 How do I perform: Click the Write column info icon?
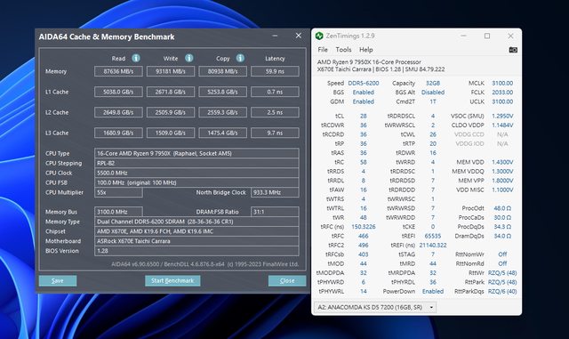pos(189,58)
